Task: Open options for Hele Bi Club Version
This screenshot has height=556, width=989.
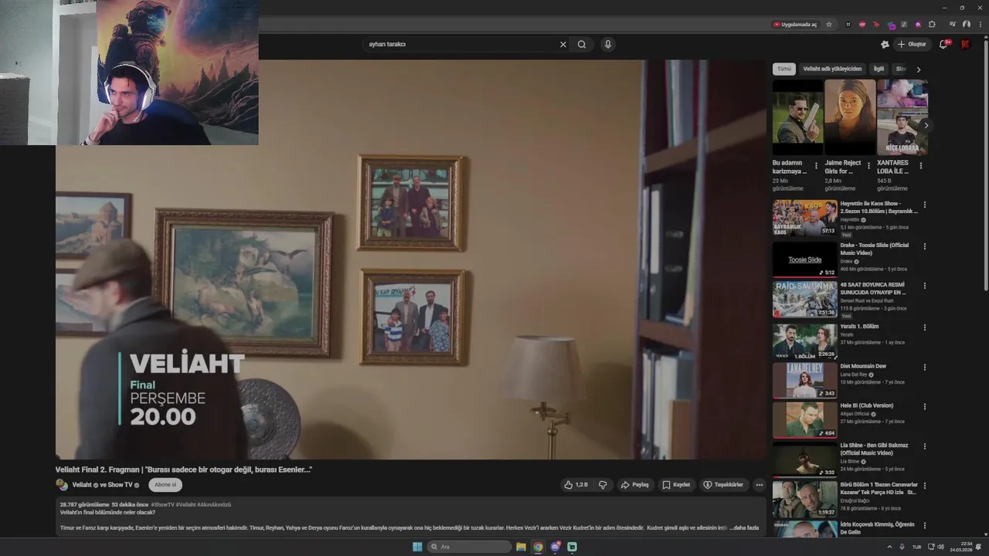Action: 925,406
